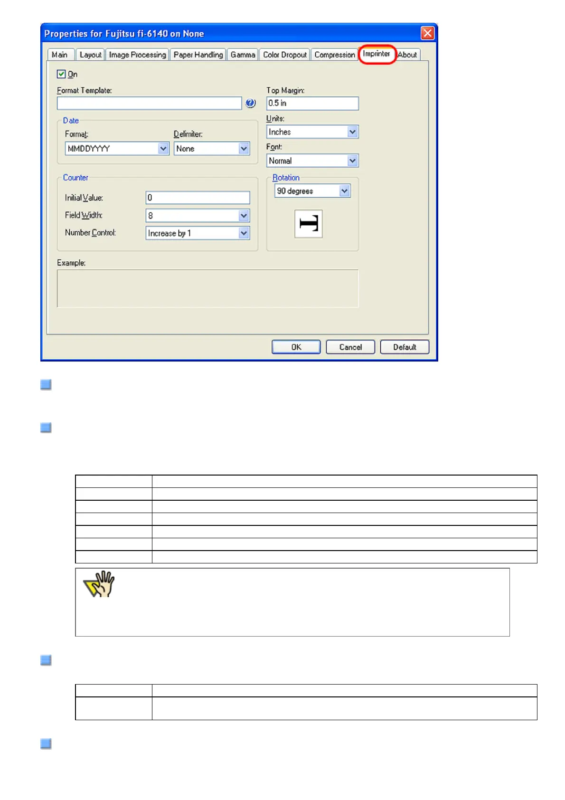Switch to the Image Processing tab
565x800 pixels.
point(137,55)
